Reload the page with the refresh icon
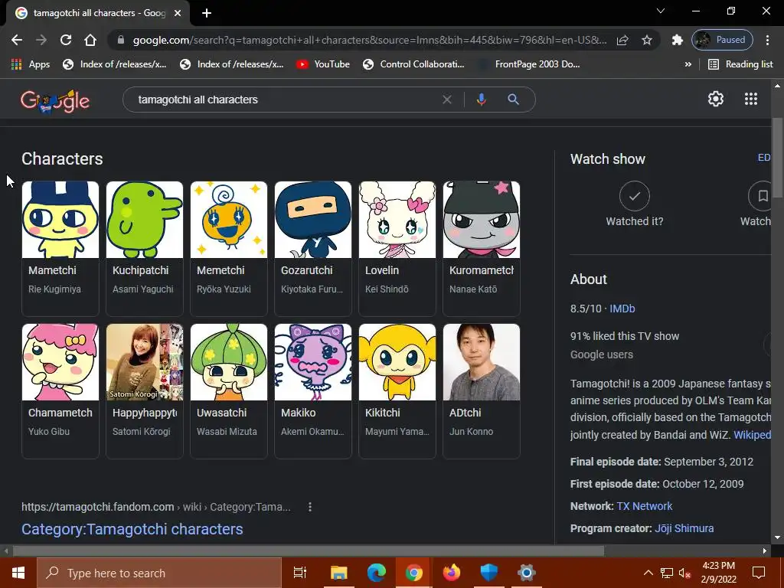Screen dimensions: 784x588 (x=66, y=40)
